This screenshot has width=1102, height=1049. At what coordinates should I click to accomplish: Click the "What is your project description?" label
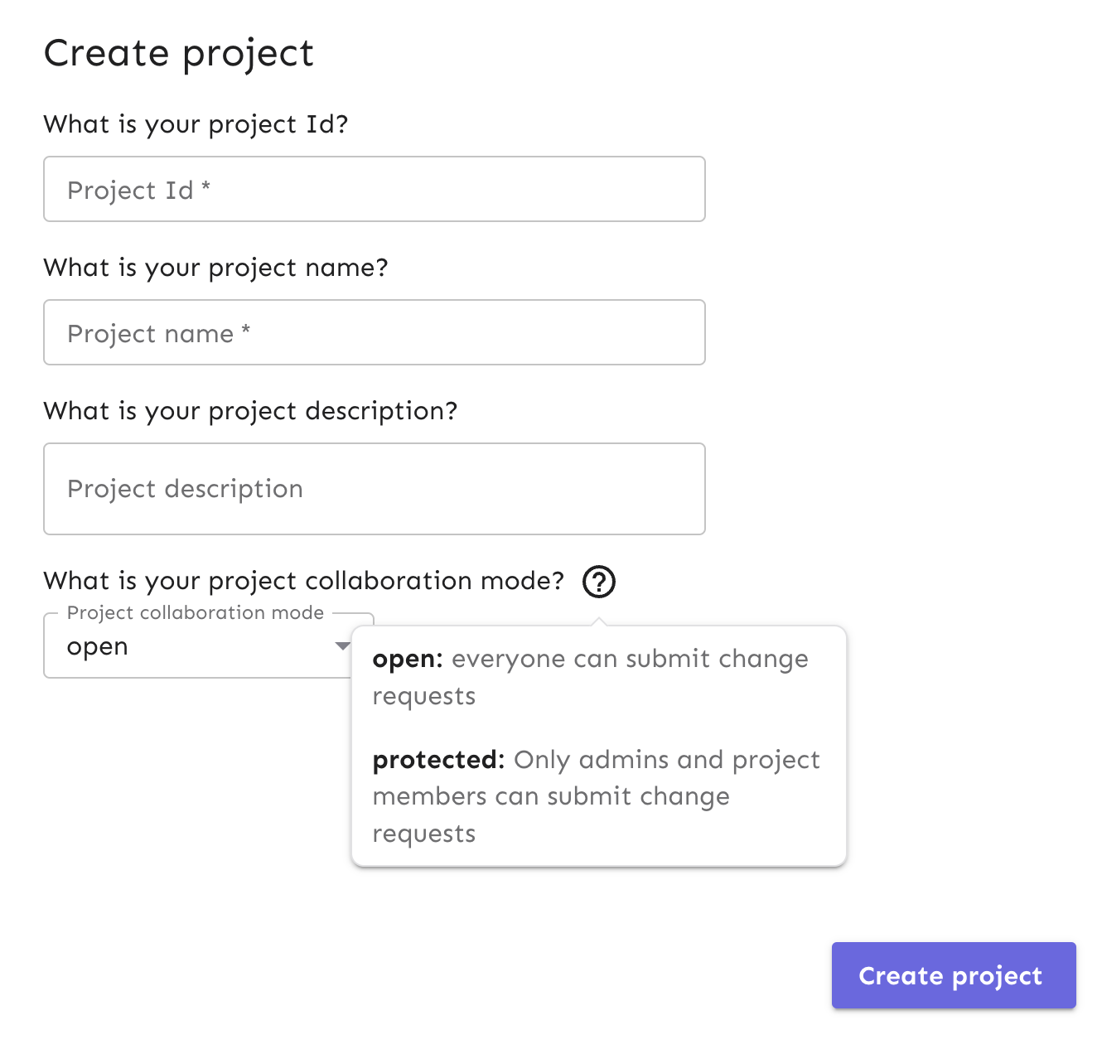pyautogui.click(x=250, y=411)
